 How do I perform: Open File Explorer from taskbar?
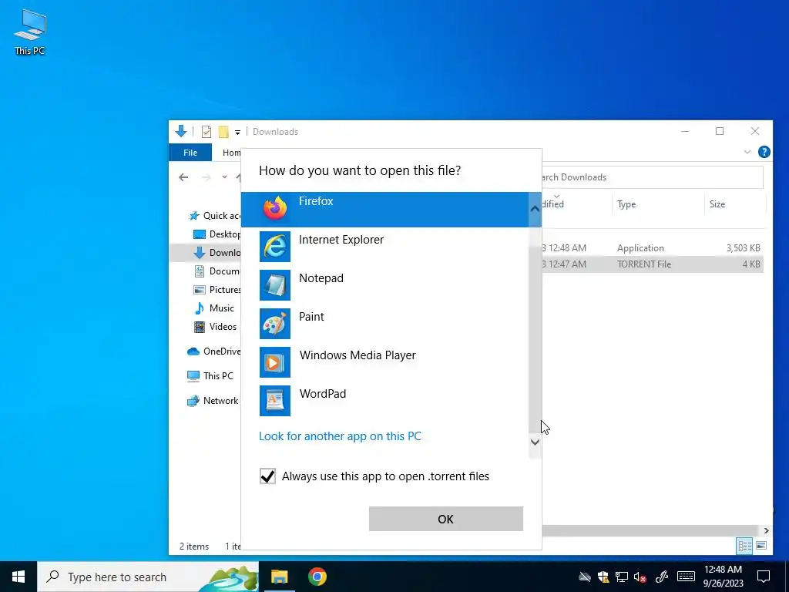tap(279, 577)
